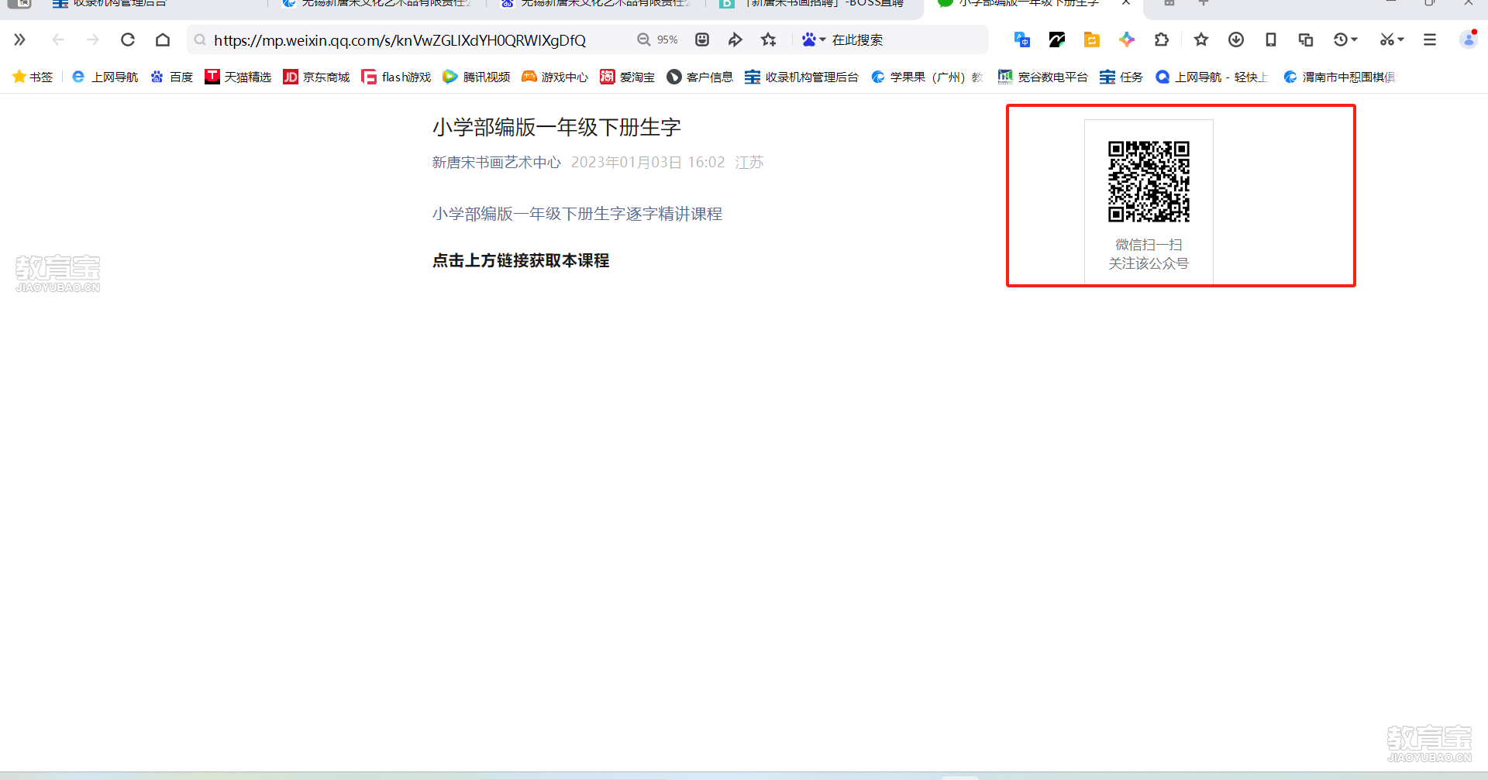Click the browser back arrow

click(58, 40)
